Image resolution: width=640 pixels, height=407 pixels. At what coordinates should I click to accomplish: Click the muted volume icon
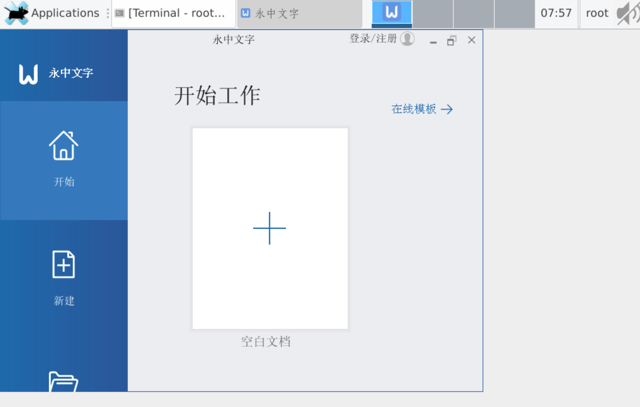point(628,13)
